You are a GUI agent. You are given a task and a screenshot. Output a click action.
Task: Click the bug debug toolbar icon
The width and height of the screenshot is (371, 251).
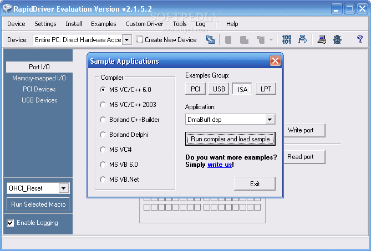click(x=337, y=39)
